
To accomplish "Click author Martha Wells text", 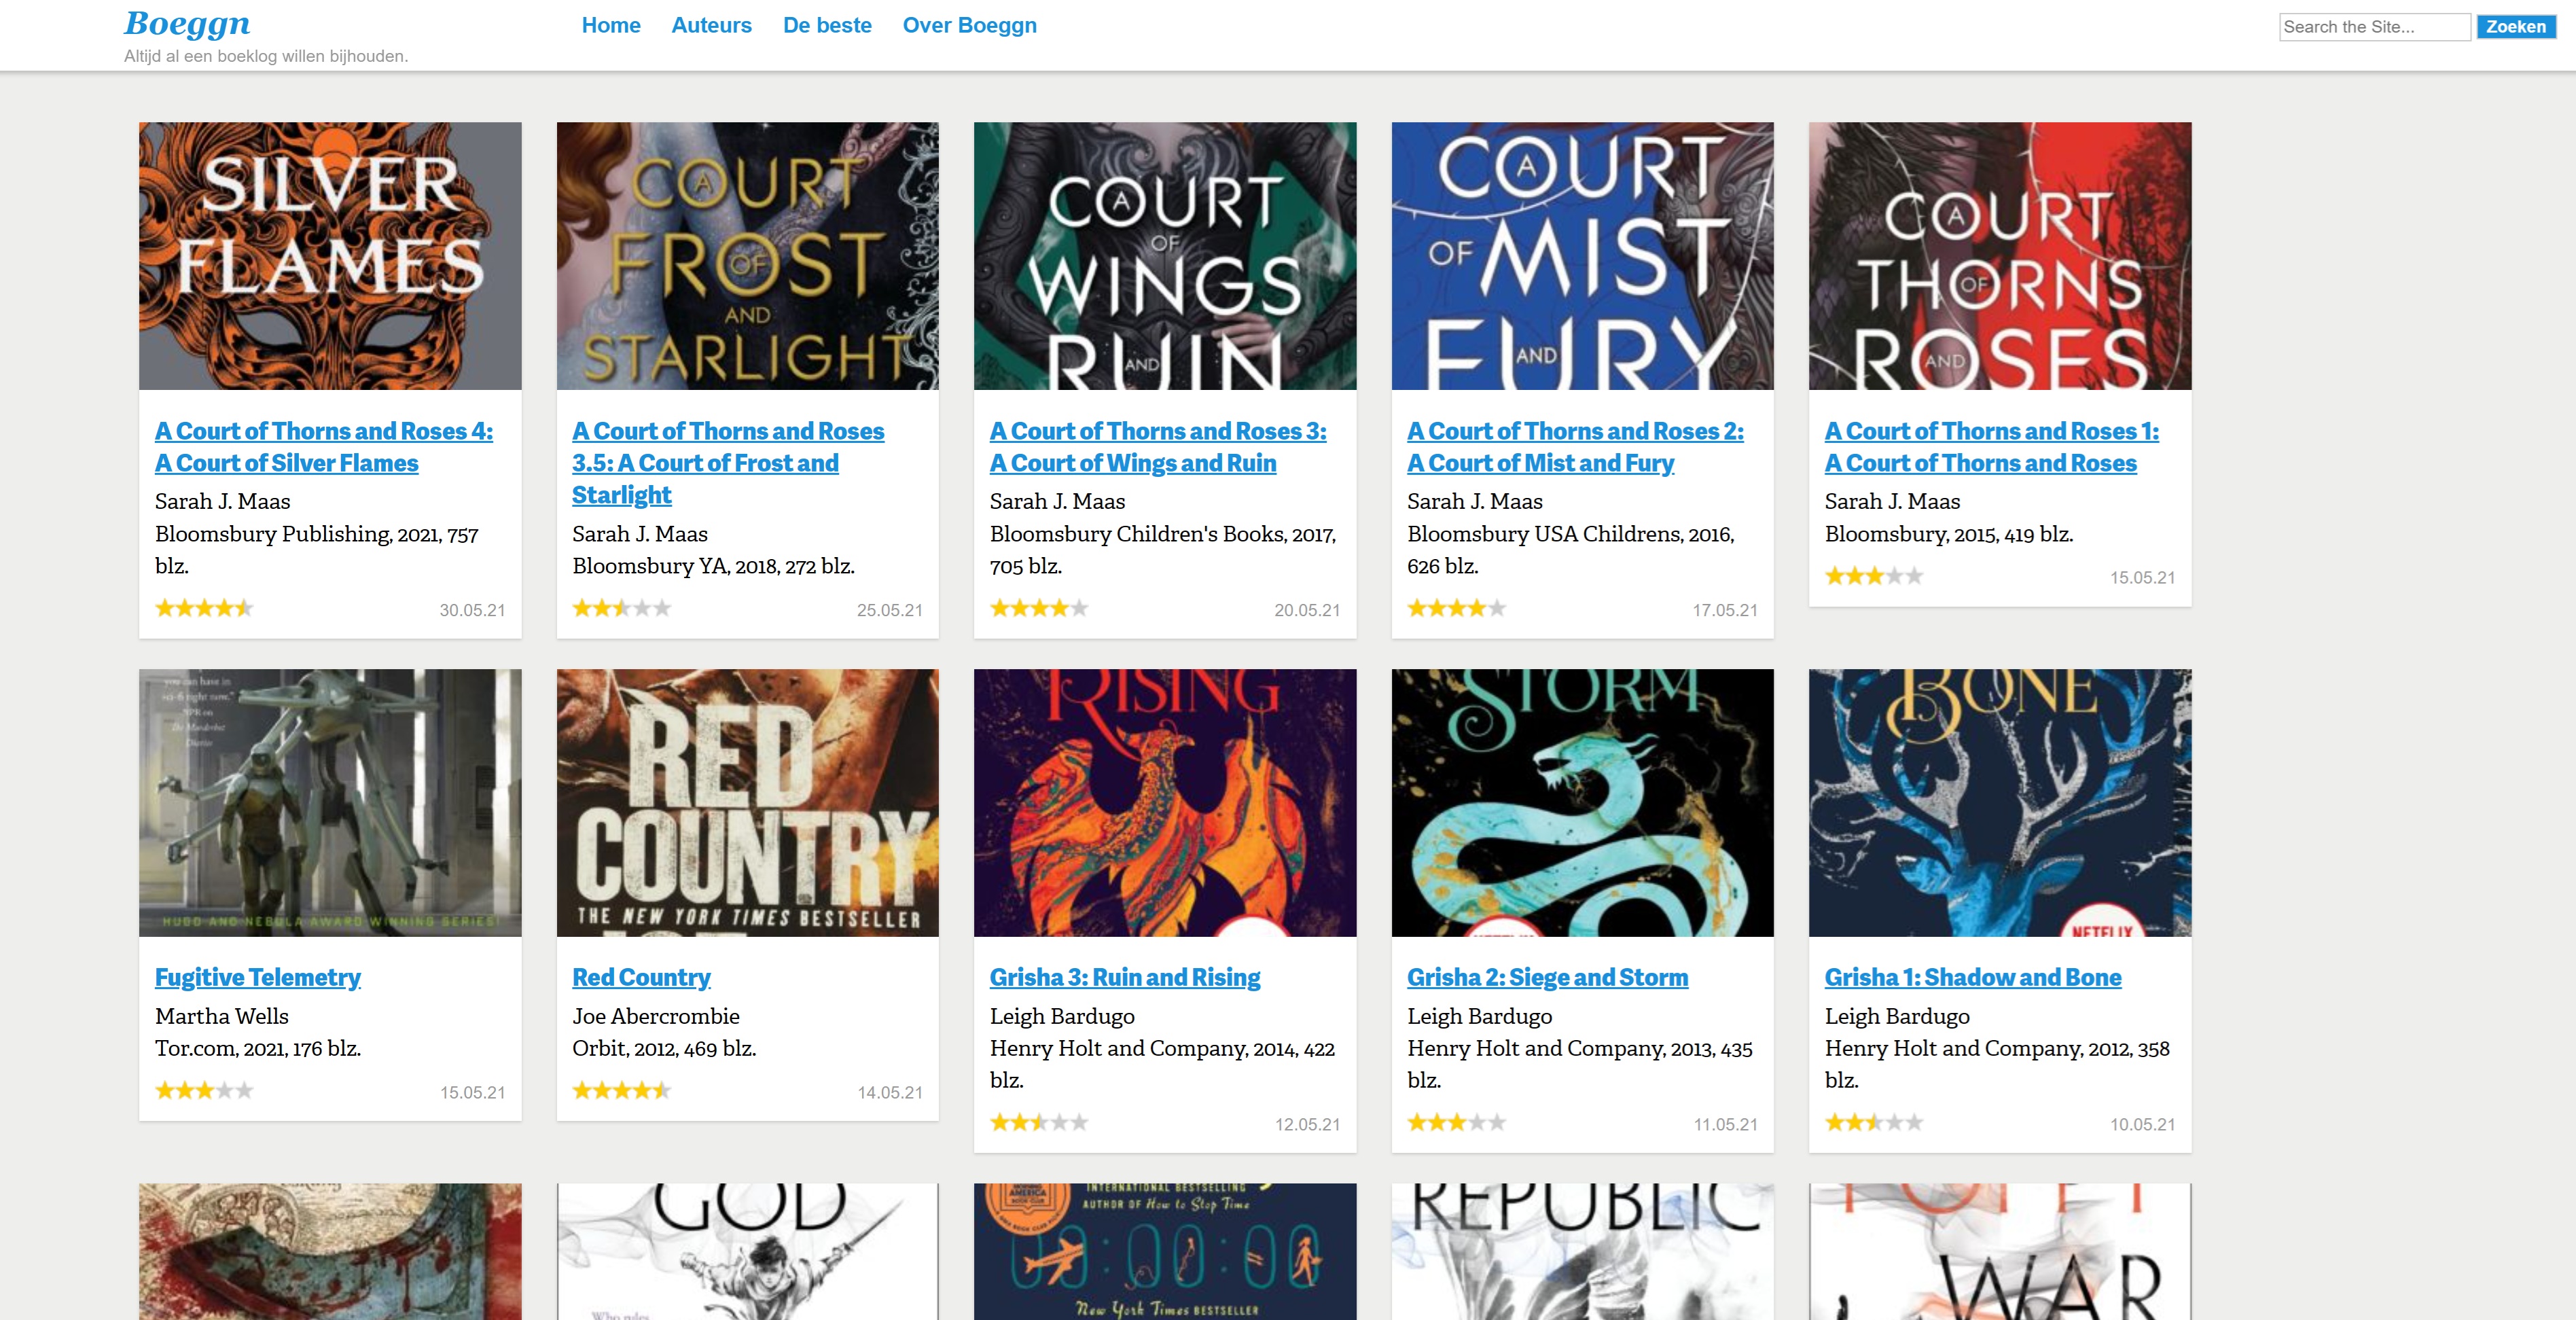I will pyautogui.click(x=222, y=1016).
